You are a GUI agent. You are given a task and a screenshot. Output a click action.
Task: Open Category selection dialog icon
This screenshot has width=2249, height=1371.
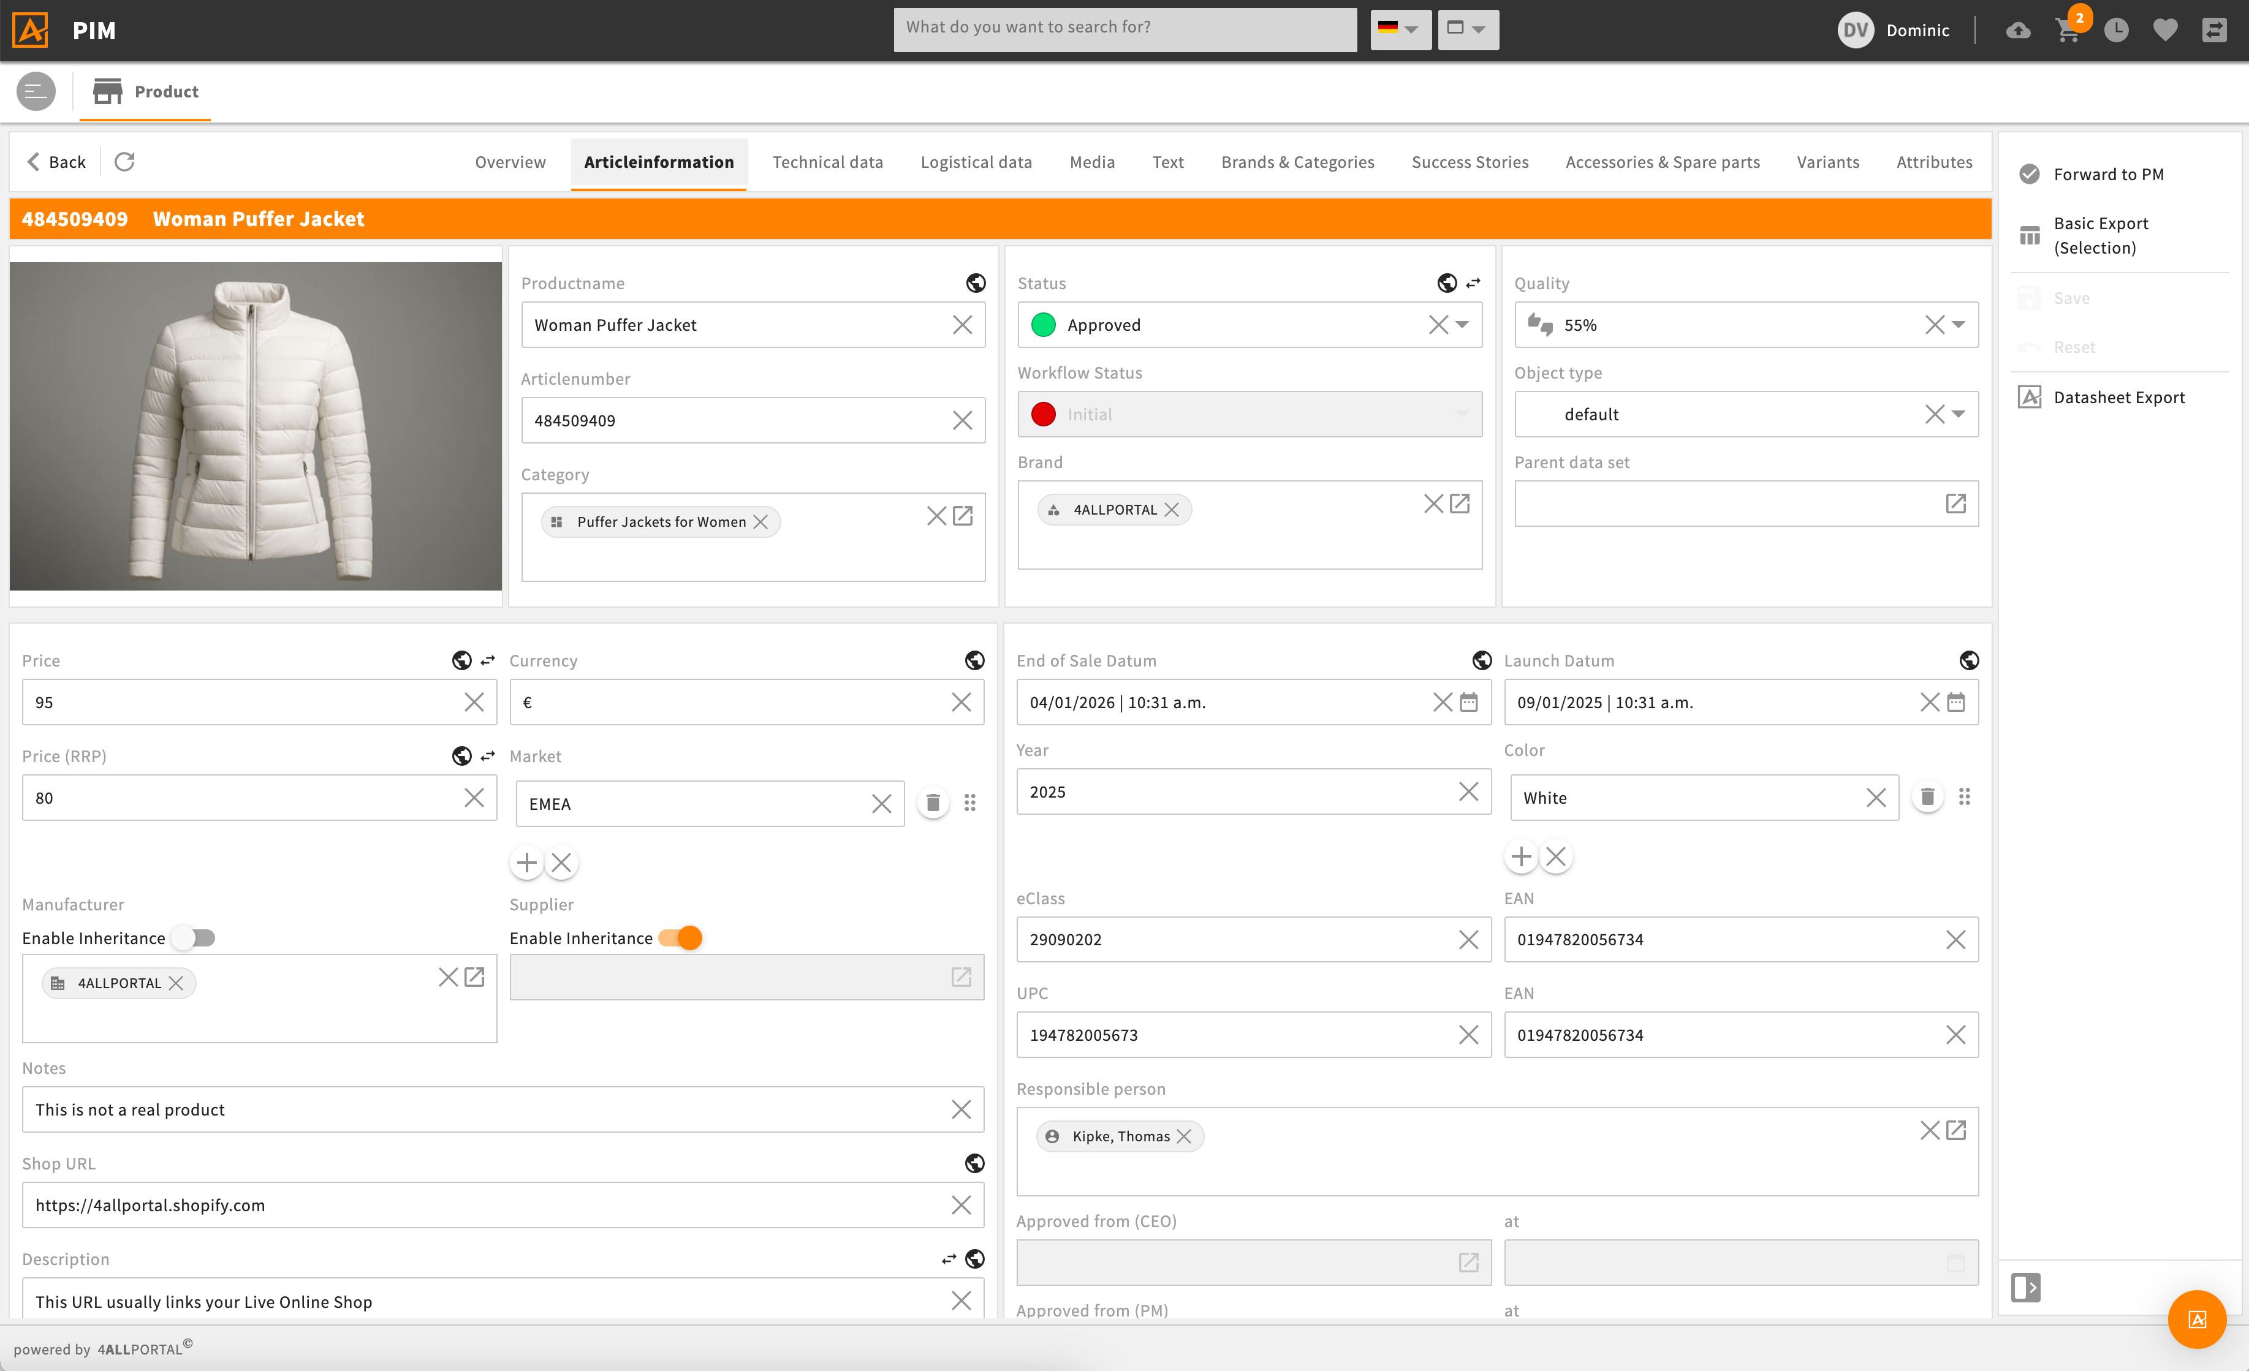coord(963,516)
